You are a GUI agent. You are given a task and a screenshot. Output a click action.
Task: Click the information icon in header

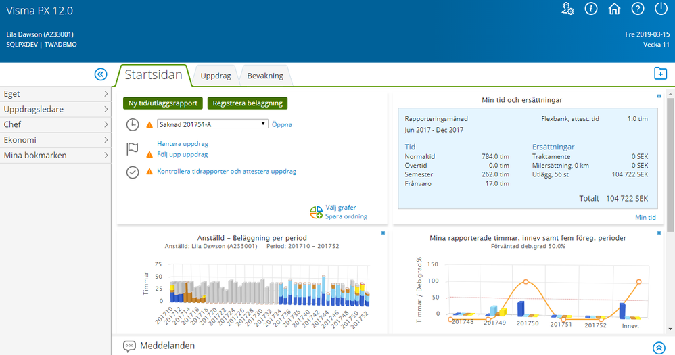(x=591, y=9)
